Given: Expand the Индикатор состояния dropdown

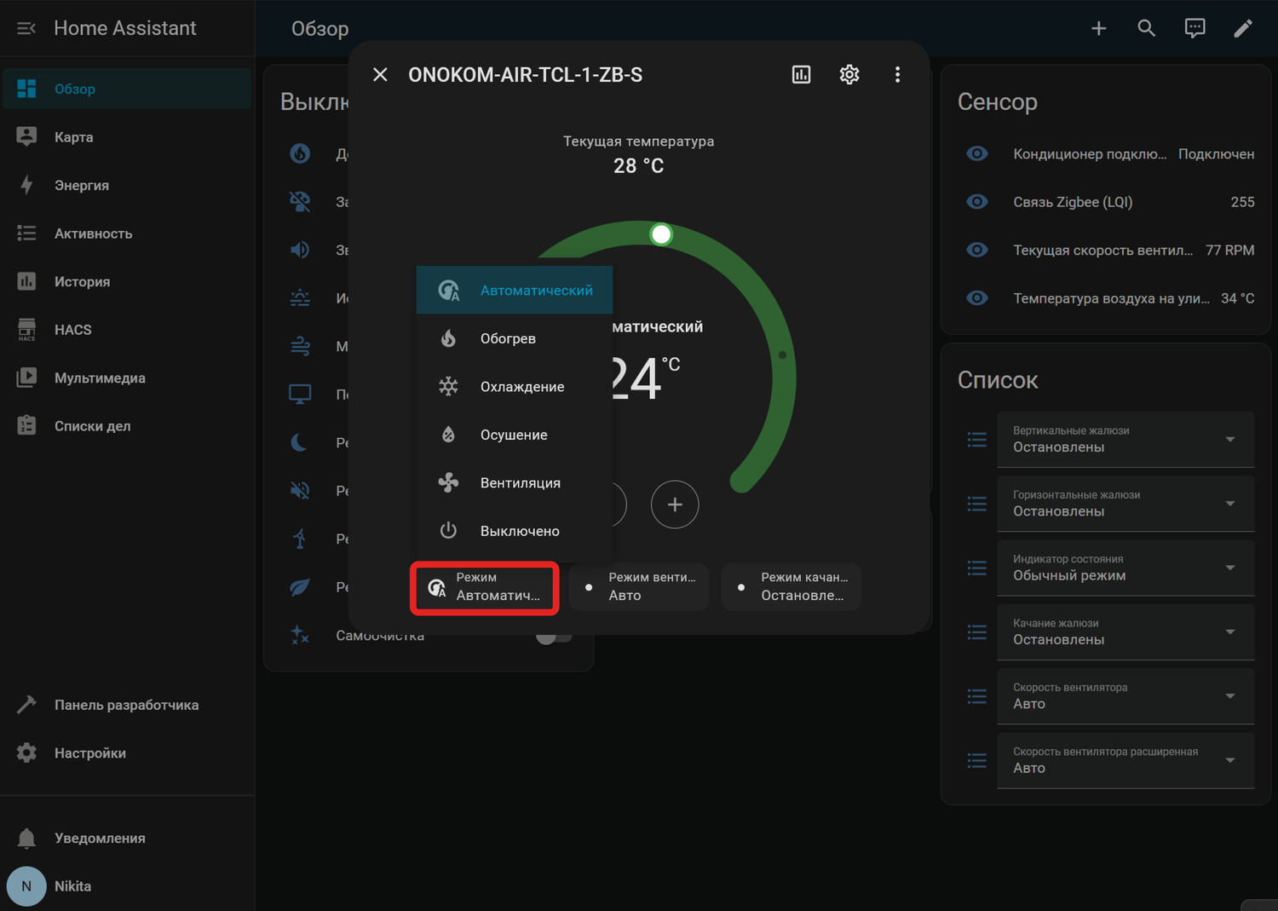Looking at the screenshot, I should coord(1125,568).
